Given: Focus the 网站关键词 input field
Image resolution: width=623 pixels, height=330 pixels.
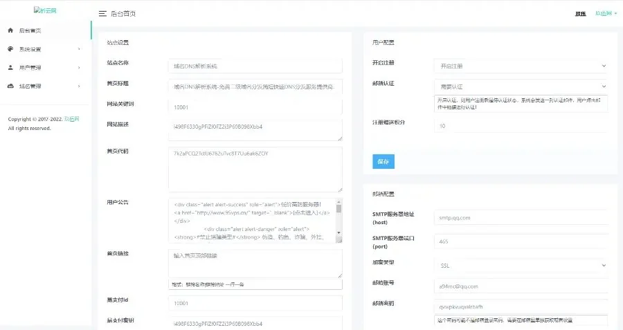Looking at the screenshot, I should [255, 107].
